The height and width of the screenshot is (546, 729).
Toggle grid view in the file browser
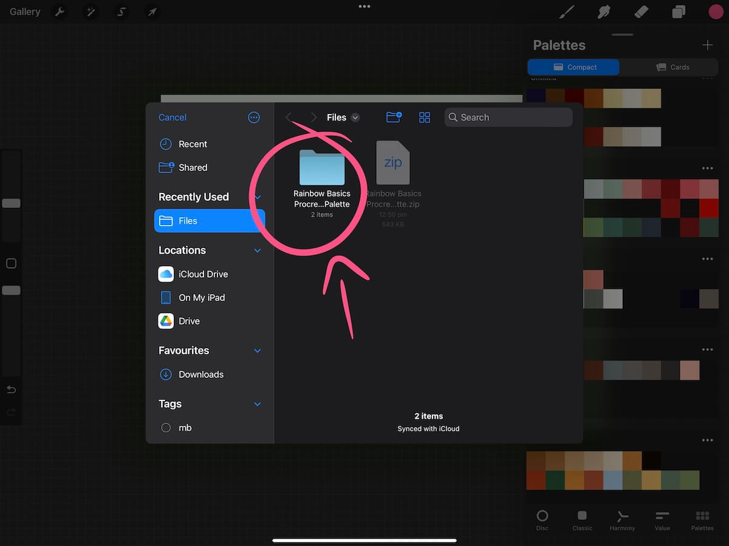pyautogui.click(x=424, y=117)
